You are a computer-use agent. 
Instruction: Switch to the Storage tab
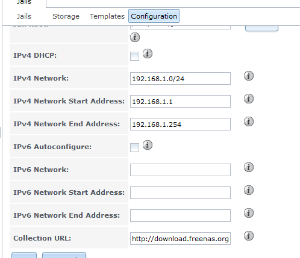click(66, 16)
